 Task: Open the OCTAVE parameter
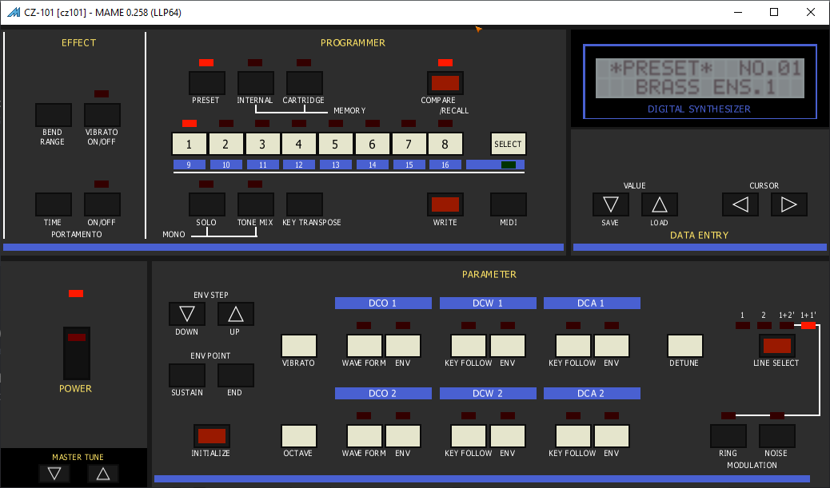[x=299, y=436]
